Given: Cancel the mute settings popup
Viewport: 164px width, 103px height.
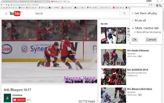Looking at the screenshot, I should click(x=151, y=39).
